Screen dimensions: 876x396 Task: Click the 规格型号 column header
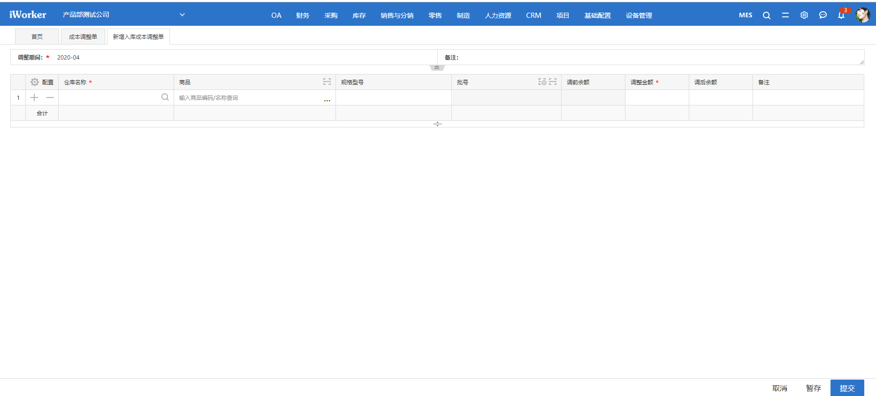(394, 82)
